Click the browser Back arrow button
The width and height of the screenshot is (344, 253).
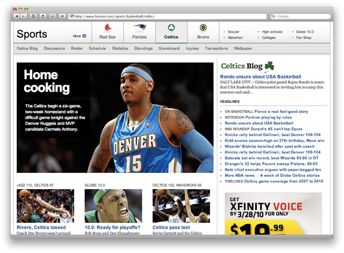click(x=17, y=16)
